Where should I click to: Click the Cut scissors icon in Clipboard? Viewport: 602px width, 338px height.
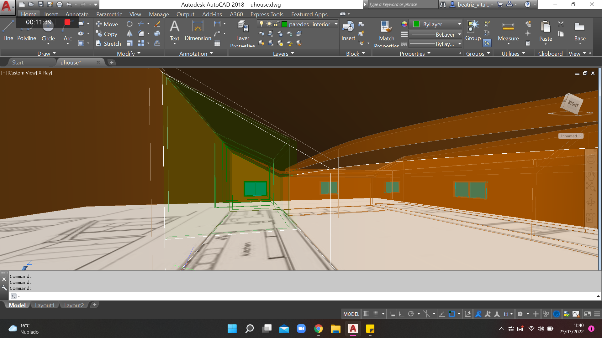(561, 24)
